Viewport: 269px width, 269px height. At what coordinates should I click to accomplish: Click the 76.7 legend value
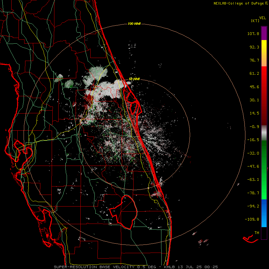click(x=254, y=60)
